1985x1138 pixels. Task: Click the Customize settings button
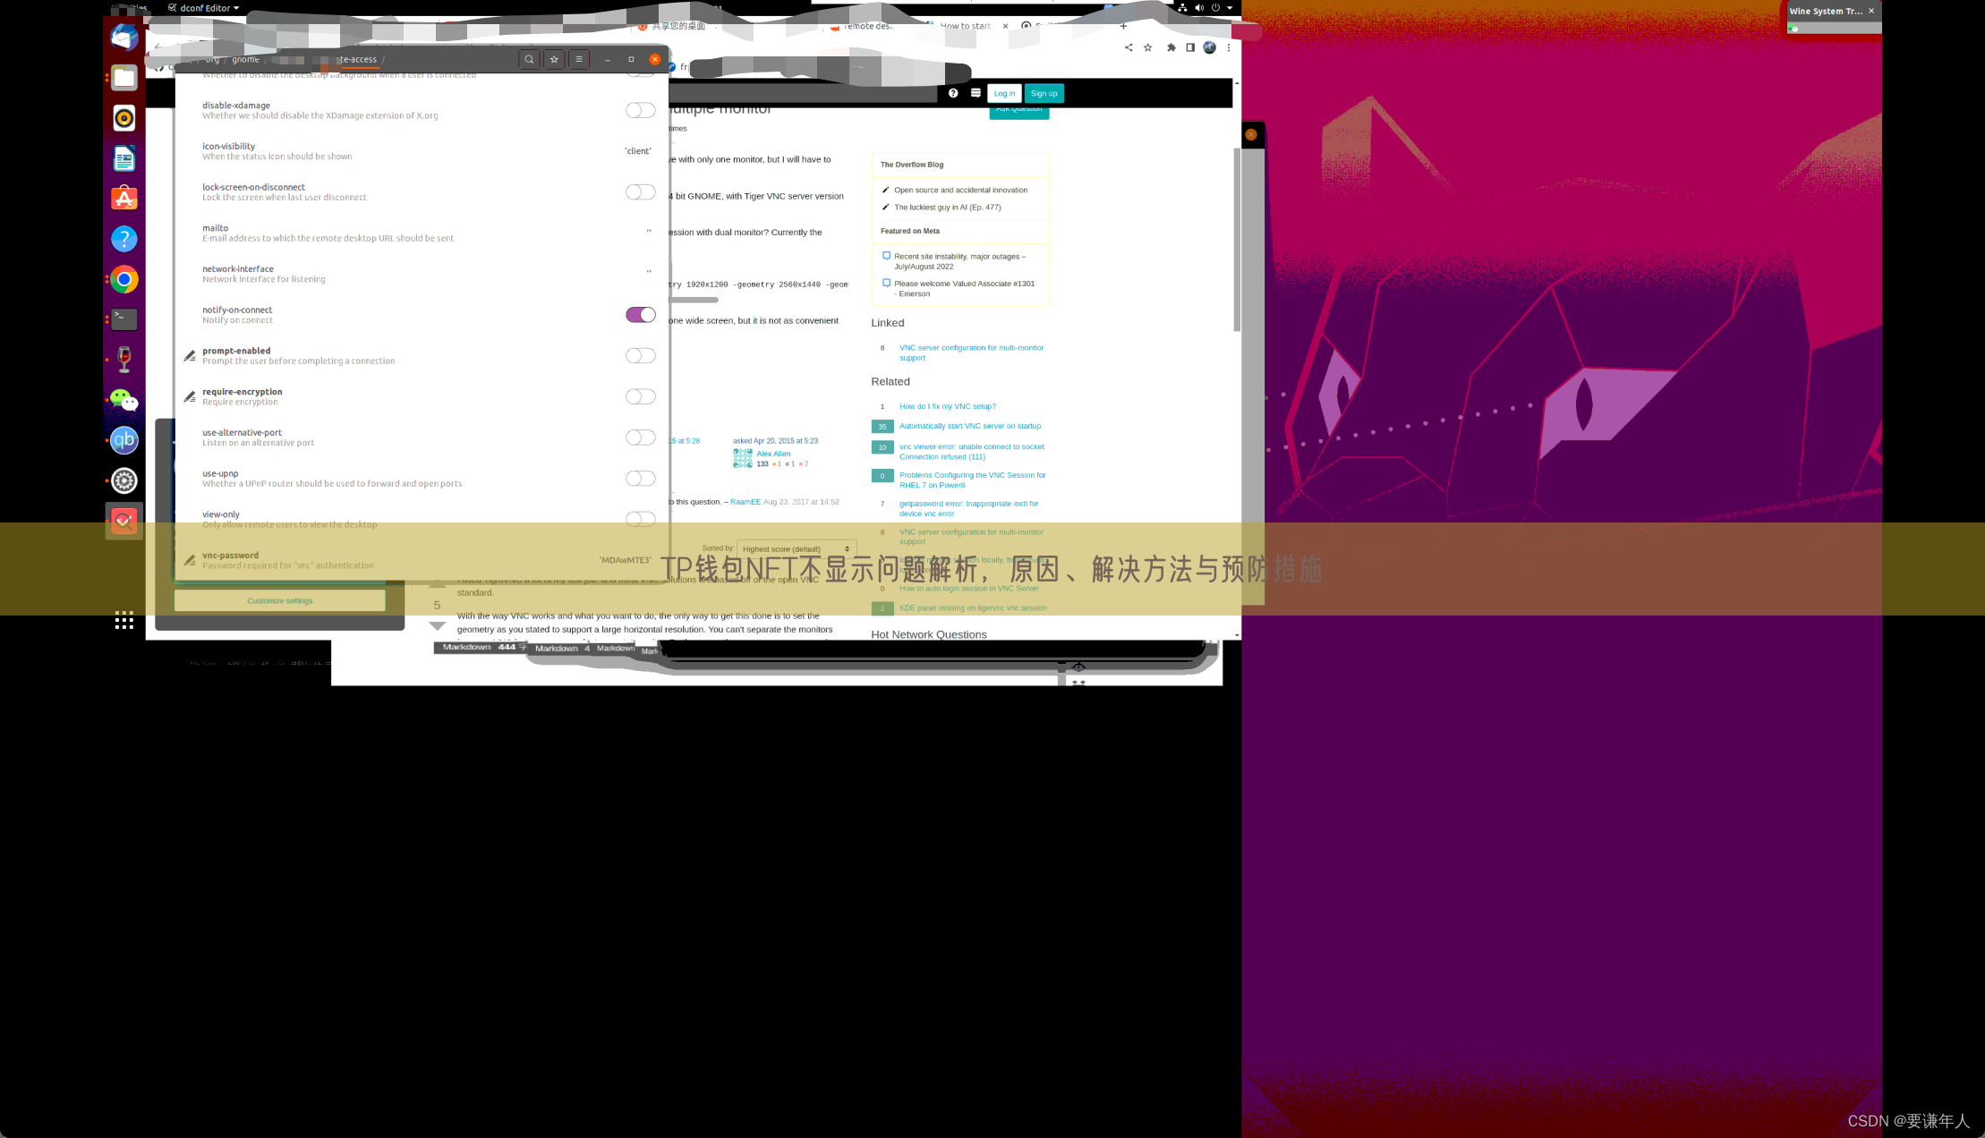pyautogui.click(x=278, y=599)
